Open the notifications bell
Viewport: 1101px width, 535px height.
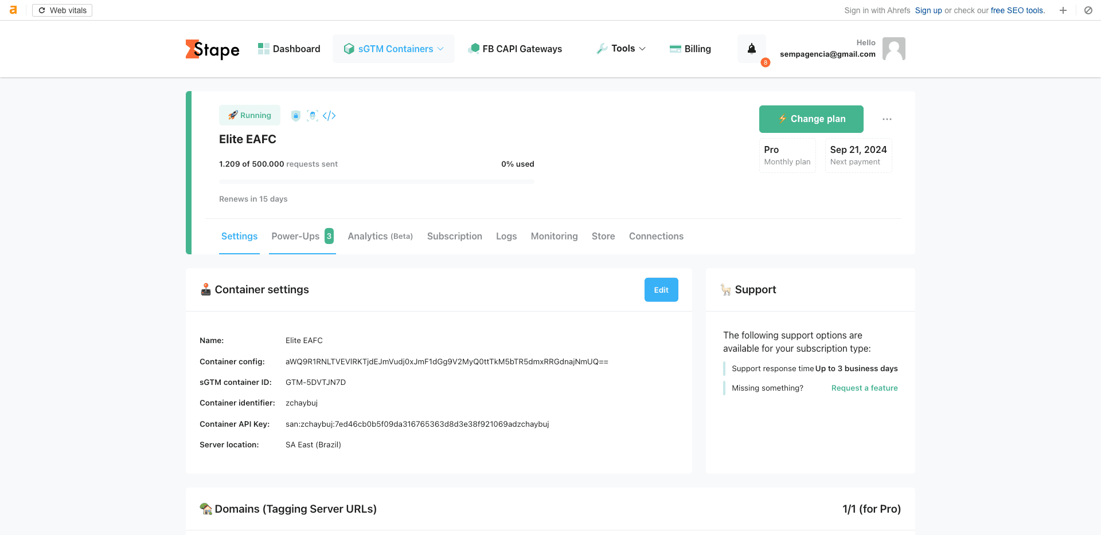[x=752, y=49]
